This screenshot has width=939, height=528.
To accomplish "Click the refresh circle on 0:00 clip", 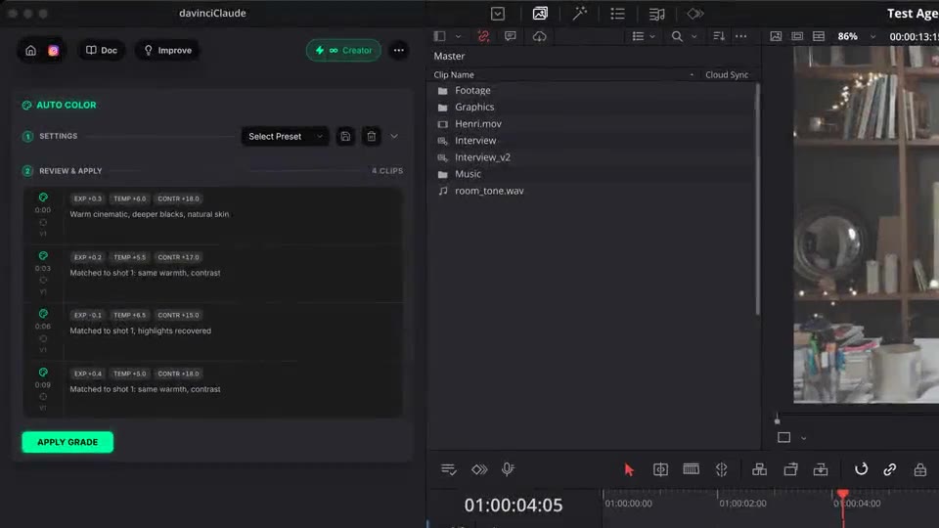I will 43,222.
